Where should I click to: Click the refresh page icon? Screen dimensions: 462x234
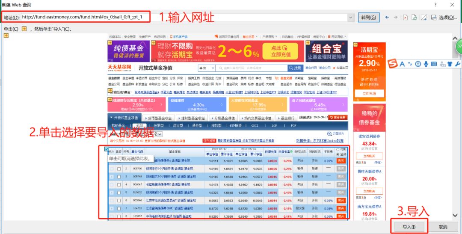pyautogui.click(x=414, y=18)
